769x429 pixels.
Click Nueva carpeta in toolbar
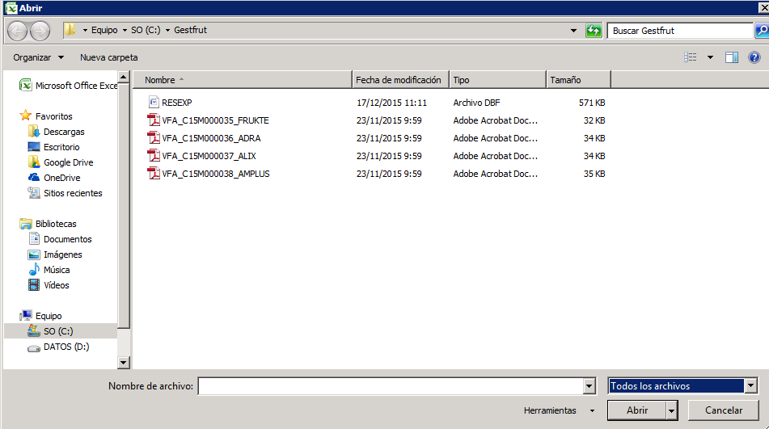[108, 57]
